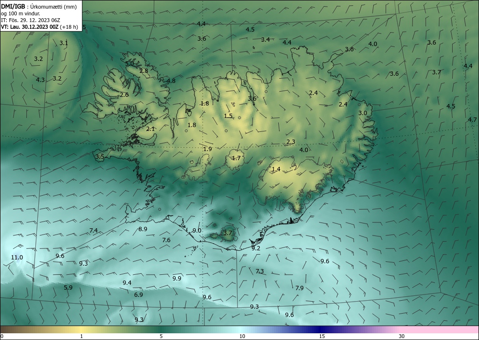
Task: Click the '10' tick on the color scale
Action: tap(242, 336)
